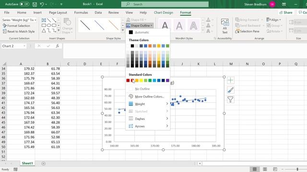Select the oval shape icon
Screen dimensions: 307x172
(49, 25)
